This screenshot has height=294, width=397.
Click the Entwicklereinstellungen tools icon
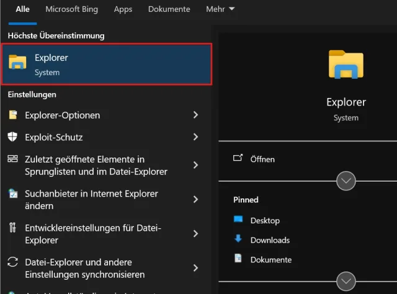point(13,228)
